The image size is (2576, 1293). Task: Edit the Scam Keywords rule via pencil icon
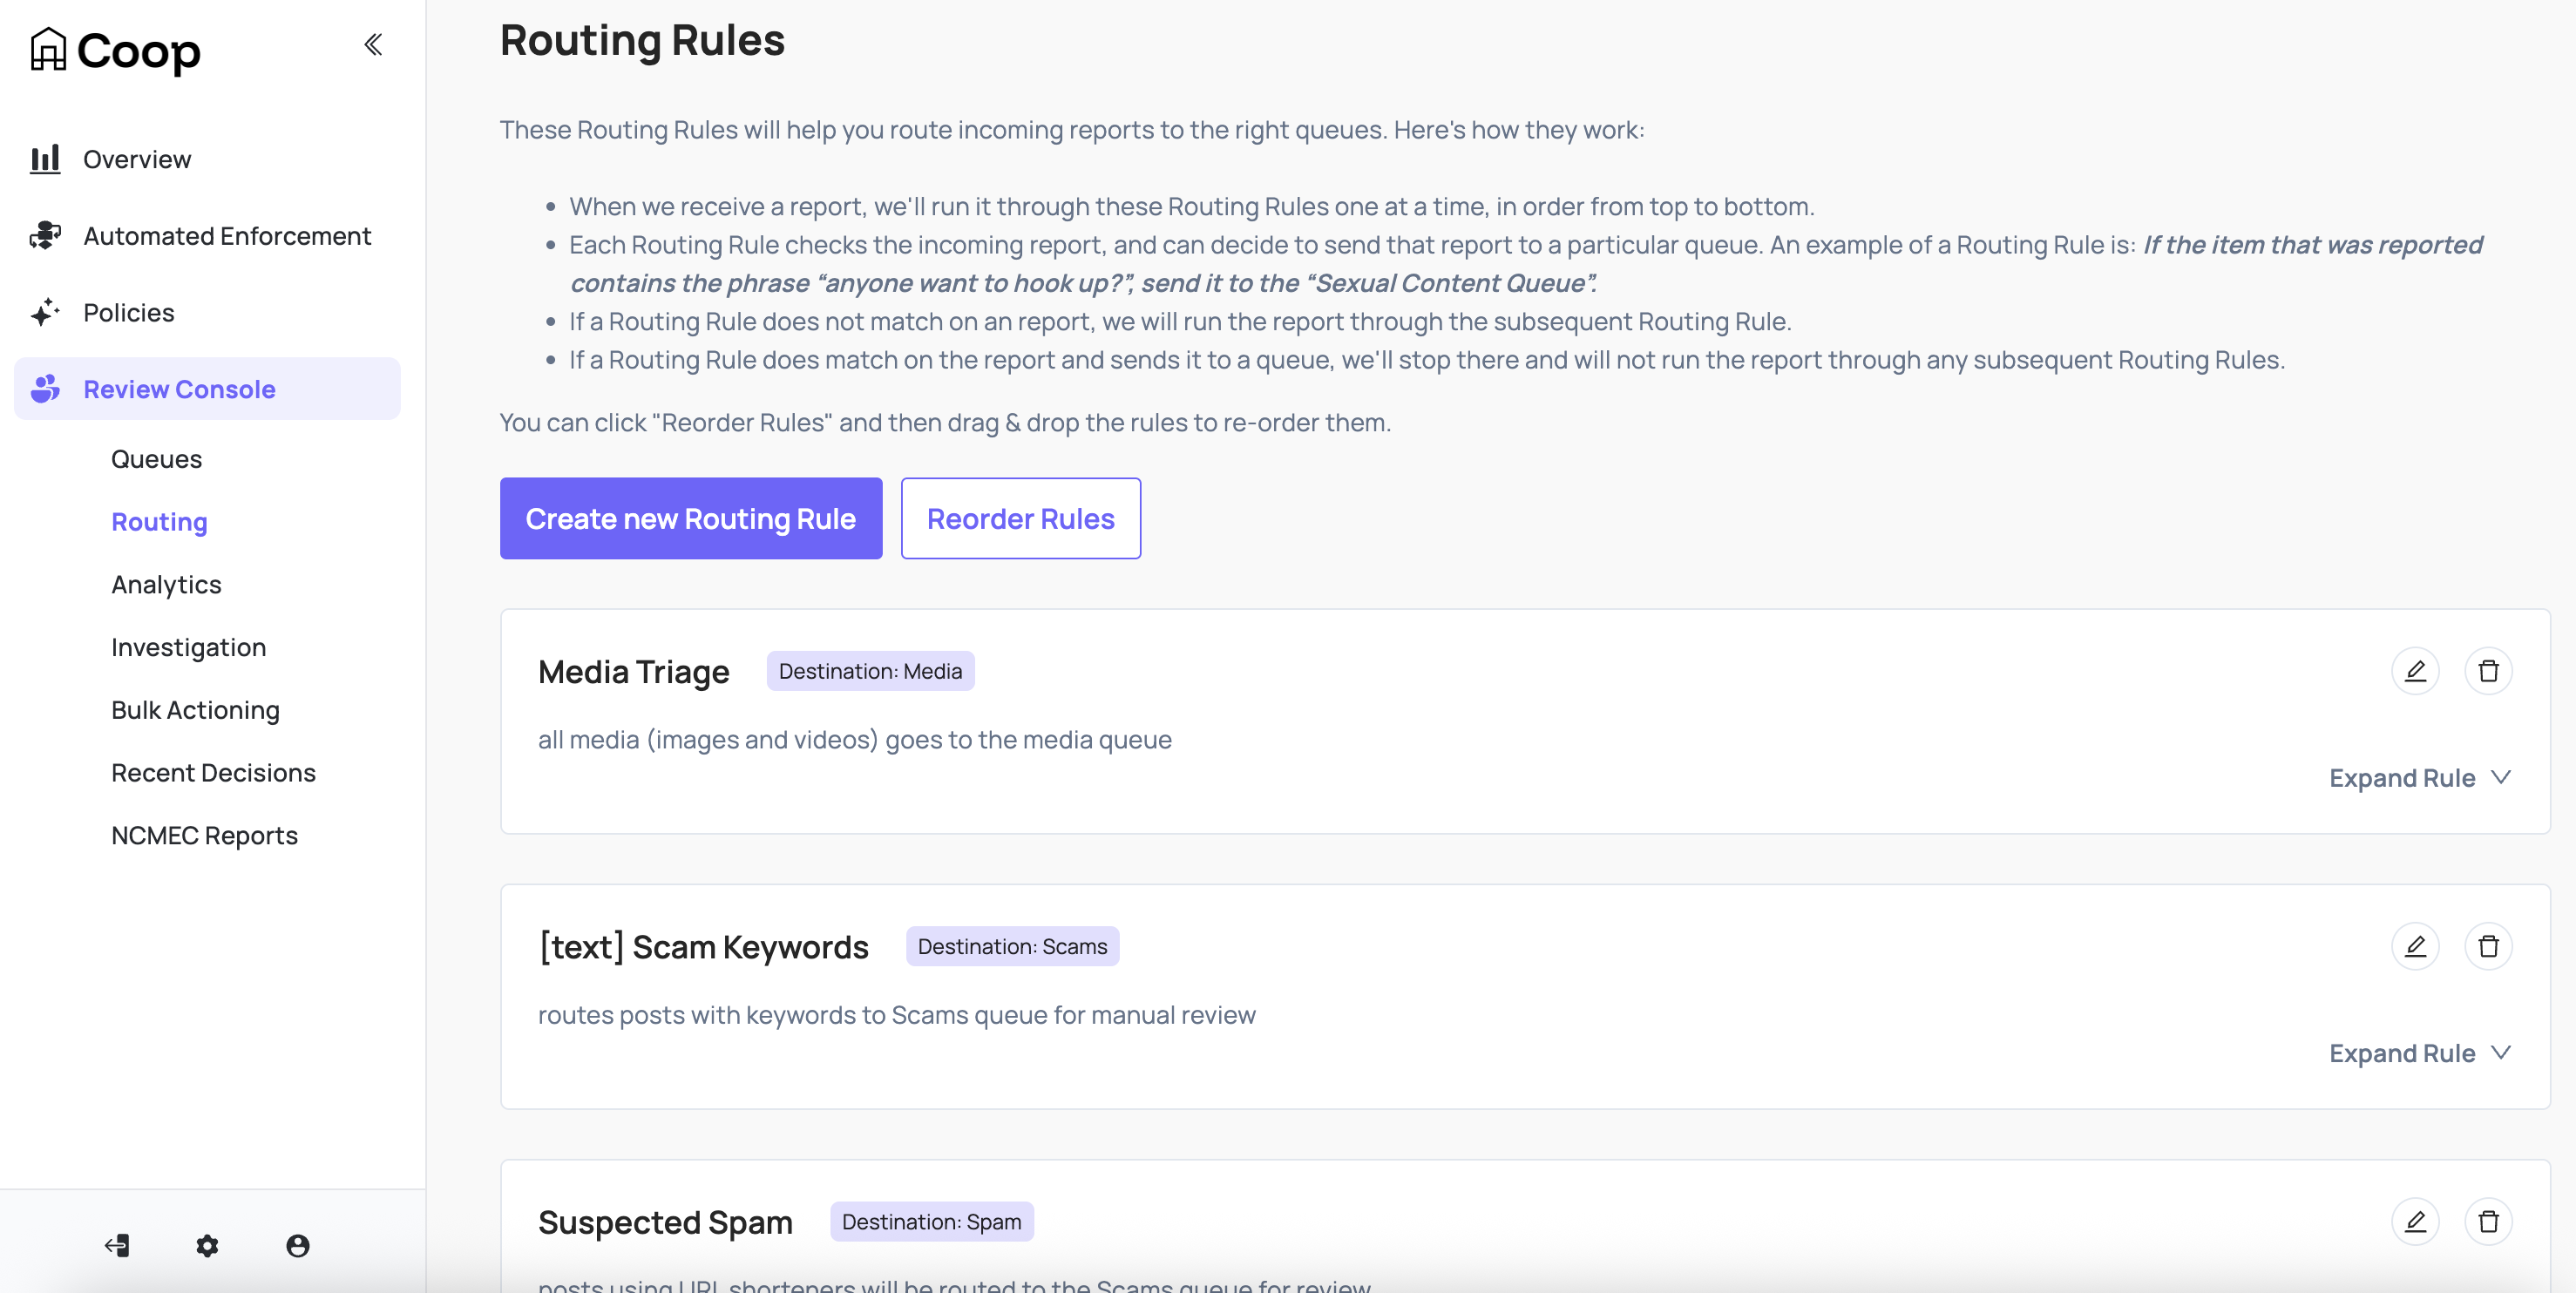(x=2416, y=946)
